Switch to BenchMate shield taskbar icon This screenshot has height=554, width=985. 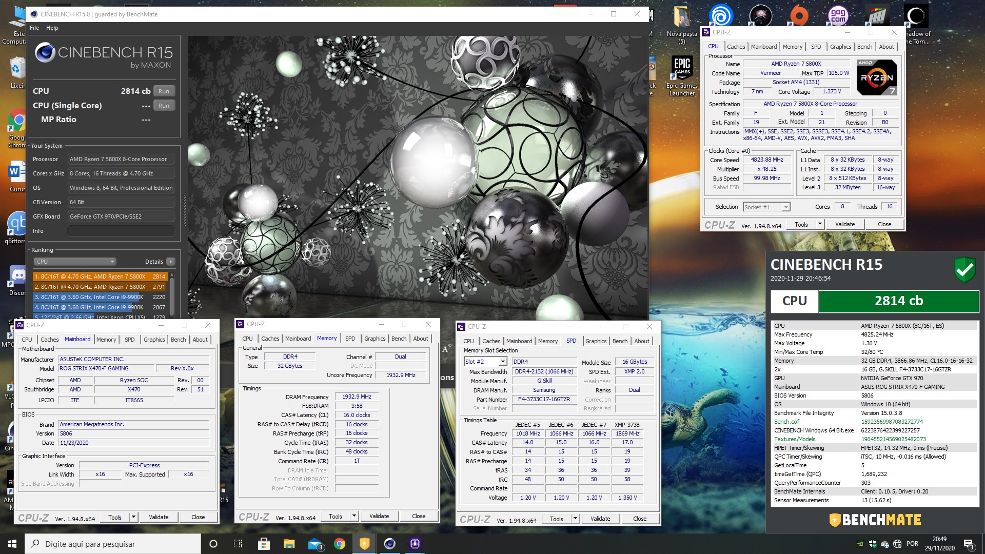click(364, 544)
